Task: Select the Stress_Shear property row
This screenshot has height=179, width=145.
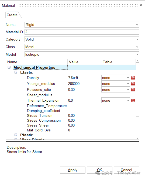Action: (x=71, y=125)
